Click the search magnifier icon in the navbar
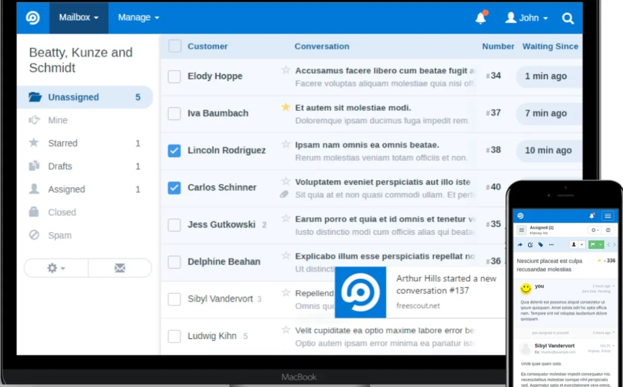The height and width of the screenshot is (387, 623). (568, 18)
